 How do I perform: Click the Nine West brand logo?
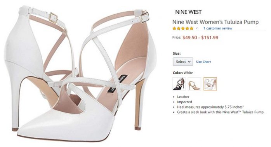(188, 12)
